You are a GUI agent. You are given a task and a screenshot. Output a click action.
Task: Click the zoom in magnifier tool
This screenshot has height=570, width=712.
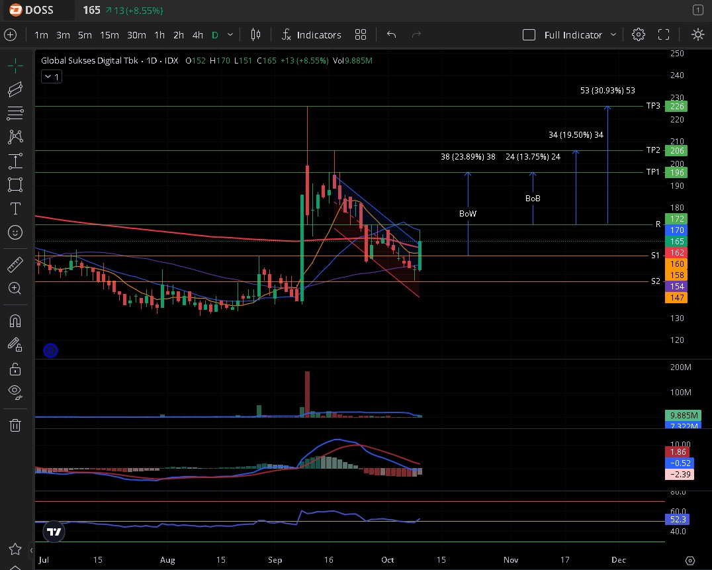tap(15, 288)
